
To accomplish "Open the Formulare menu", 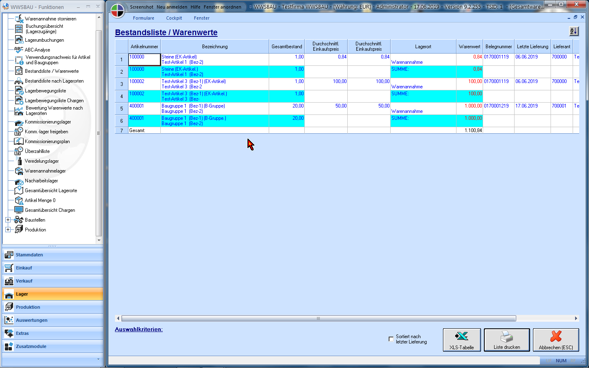I will (x=143, y=18).
